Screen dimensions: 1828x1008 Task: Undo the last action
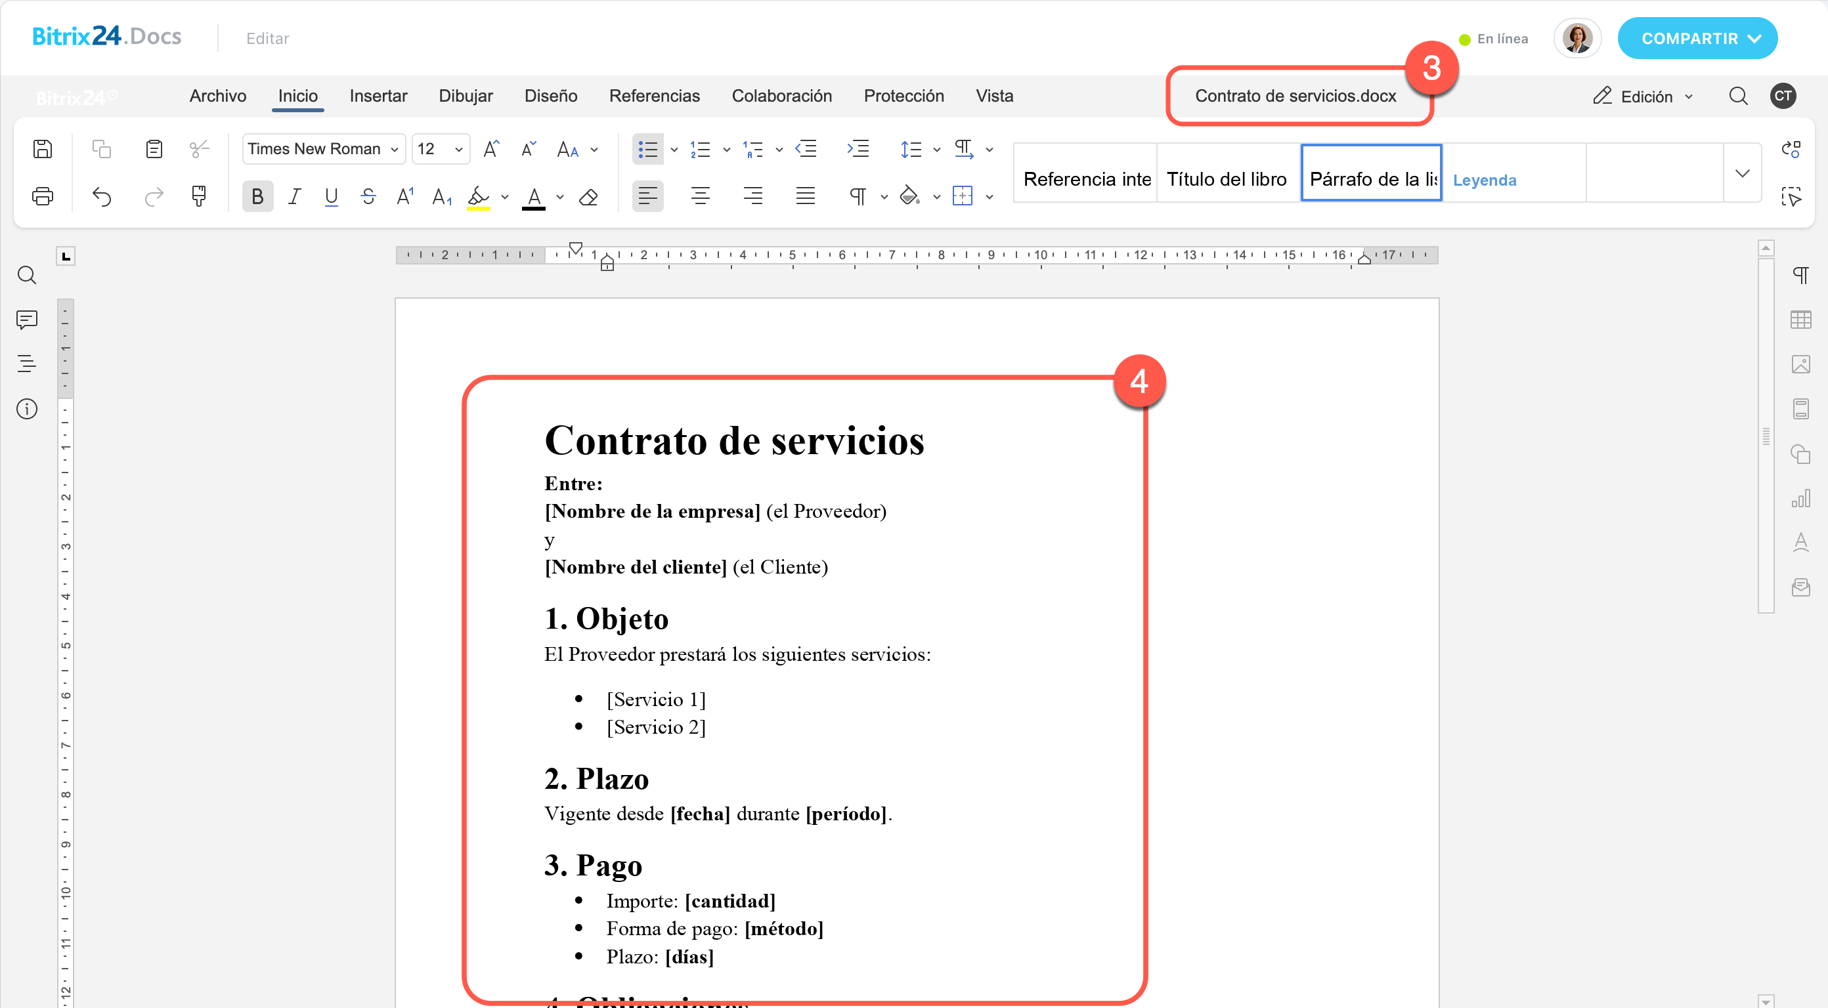tap(102, 196)
